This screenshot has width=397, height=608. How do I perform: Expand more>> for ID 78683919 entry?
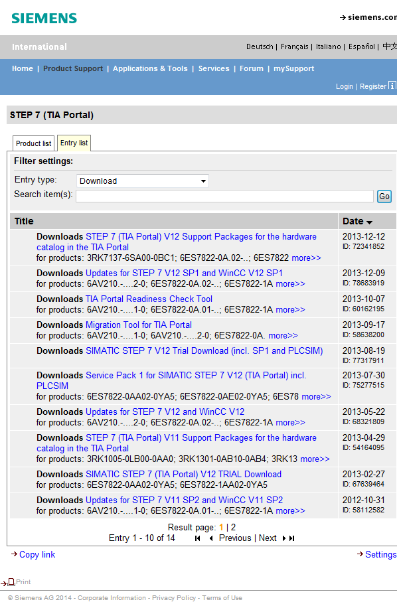coord(290,284)
